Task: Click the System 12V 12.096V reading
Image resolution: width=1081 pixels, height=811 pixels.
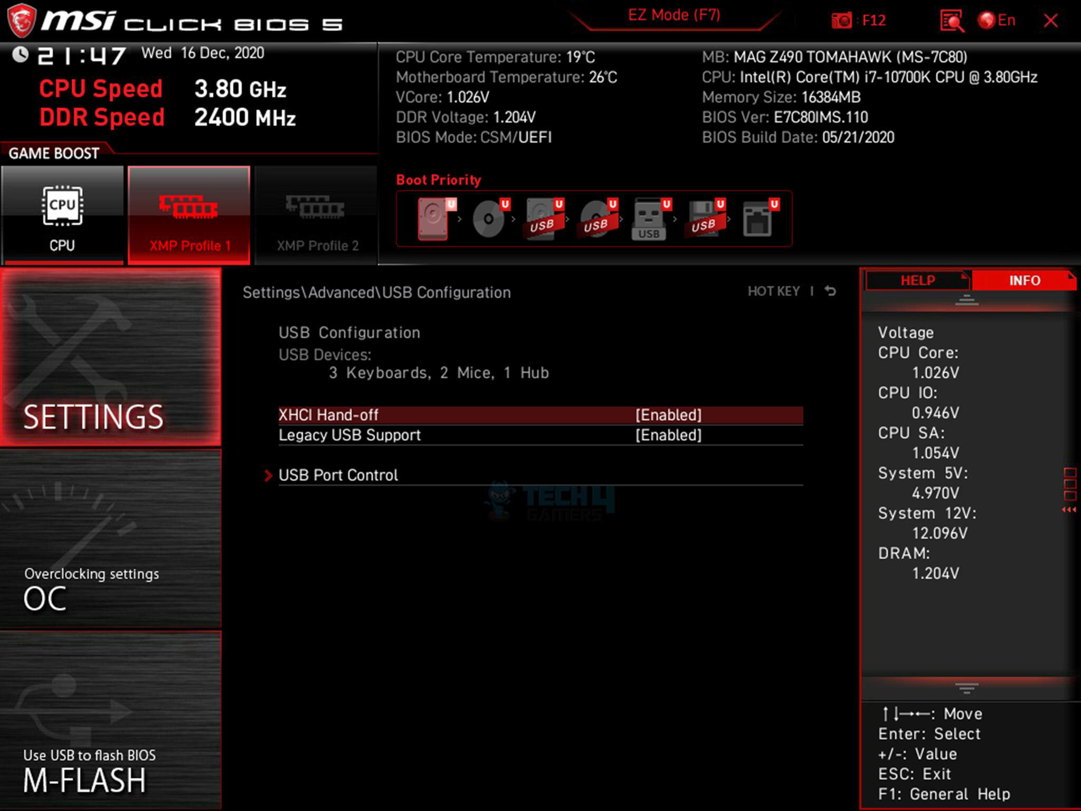Action: pos(940,533)
